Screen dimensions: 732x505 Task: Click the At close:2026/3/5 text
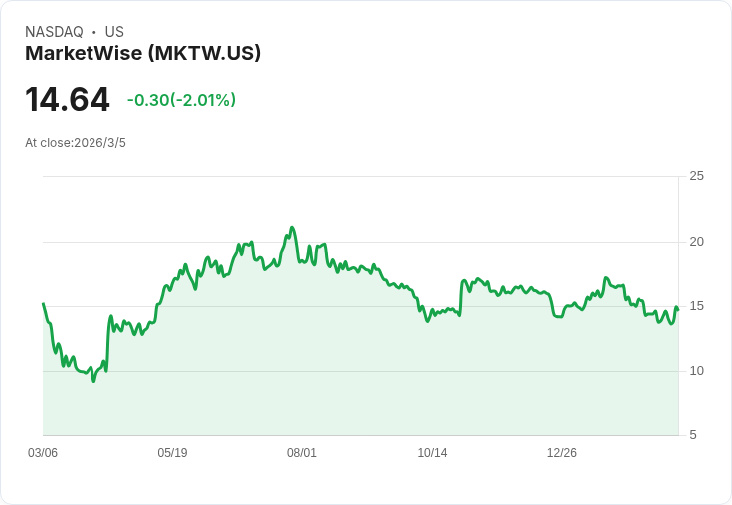coord(76,143)
